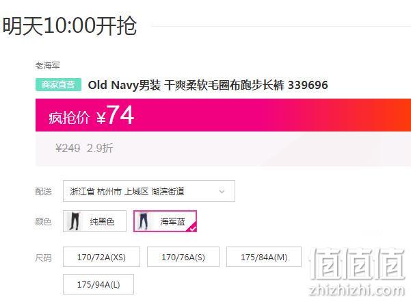Click the 商家直营 merchant badge

[x=58, y=85]
